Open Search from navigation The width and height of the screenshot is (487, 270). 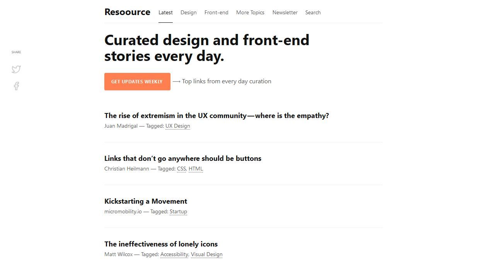313,12
